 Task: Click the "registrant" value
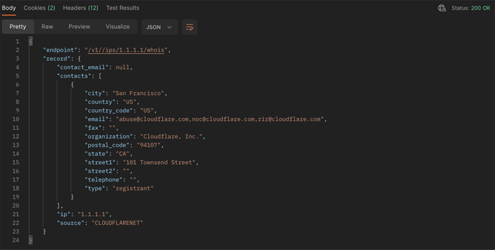tap(133, 188)
